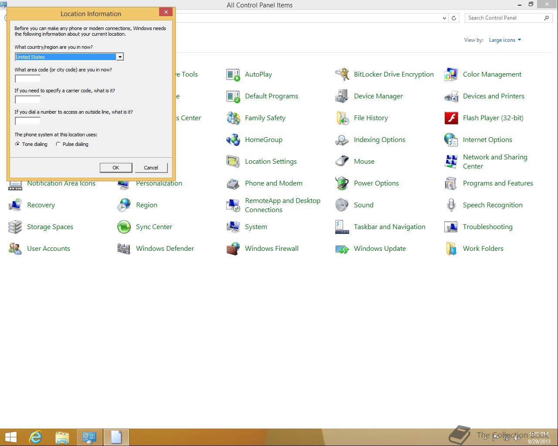This screenshot has width=558, height=446.
Task: Click the Search Control Panel box
Action: point(508,18)
